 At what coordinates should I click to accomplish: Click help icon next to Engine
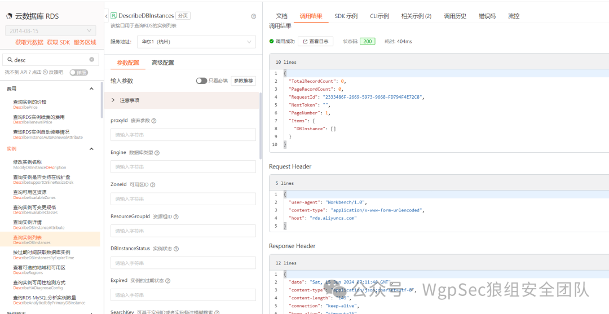pos(157,153)
